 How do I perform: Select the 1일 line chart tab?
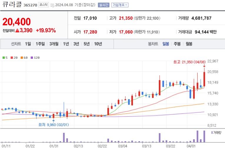[x=28, y=44]
